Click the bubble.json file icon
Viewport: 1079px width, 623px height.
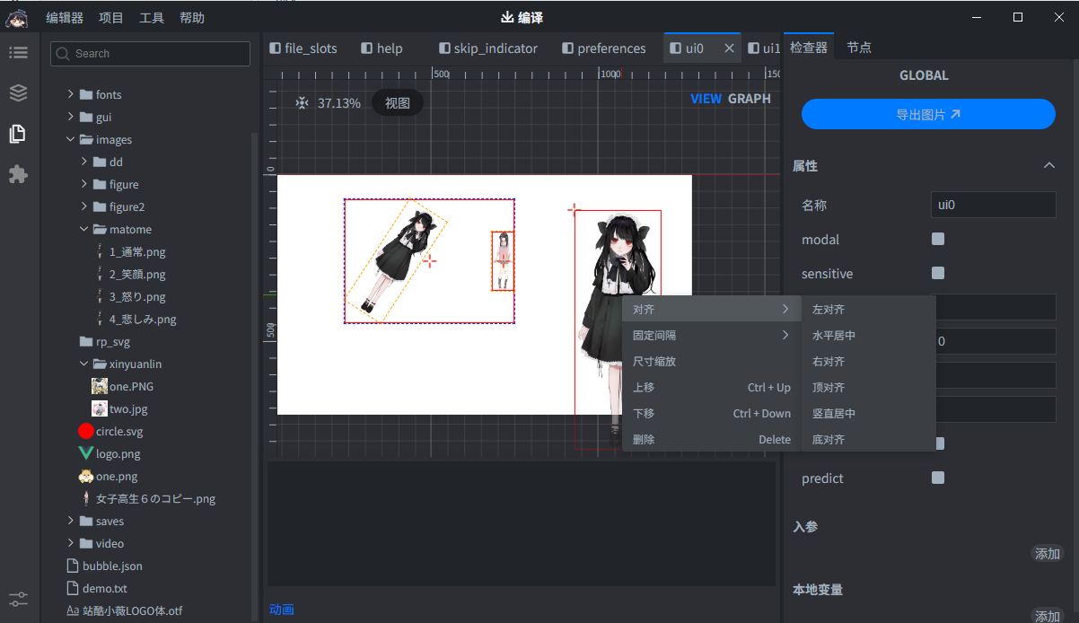[x=74, y=566]
